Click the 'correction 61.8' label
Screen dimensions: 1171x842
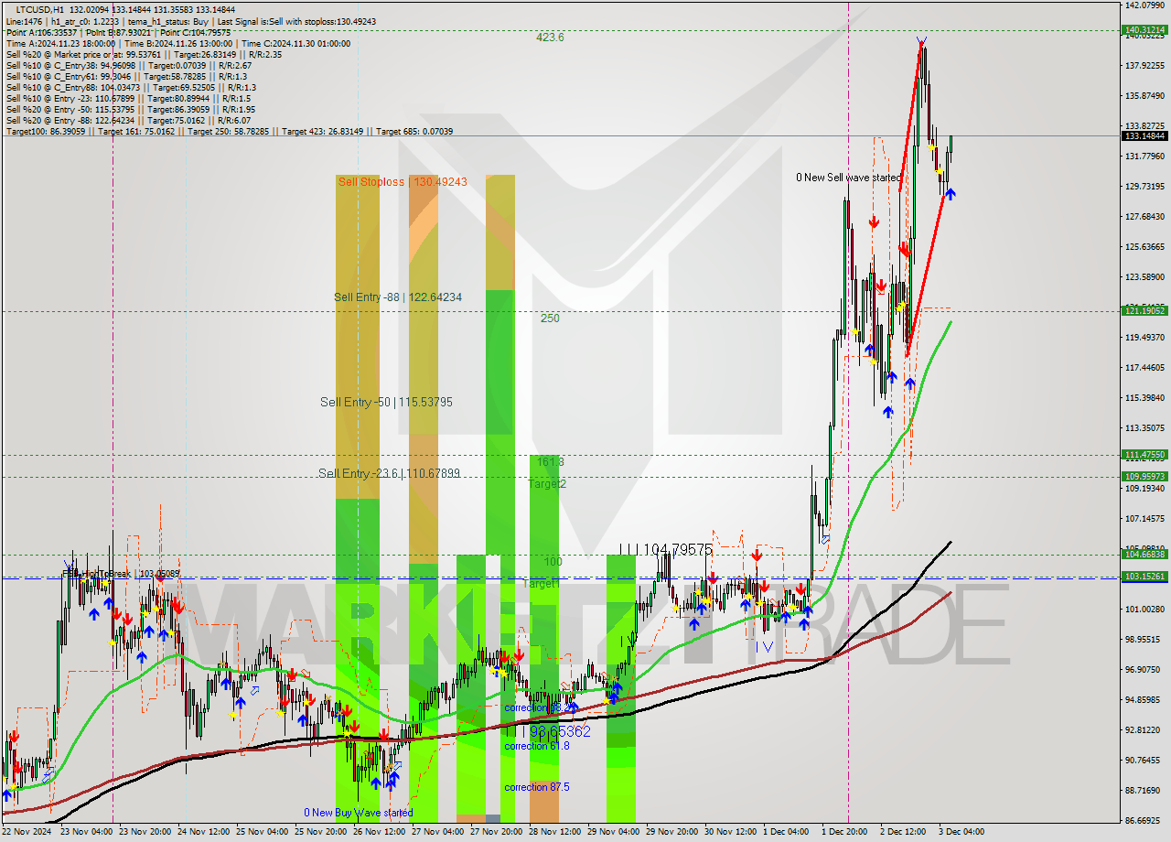coord(536,746)
